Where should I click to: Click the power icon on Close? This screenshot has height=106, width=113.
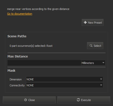click(25, 100)
